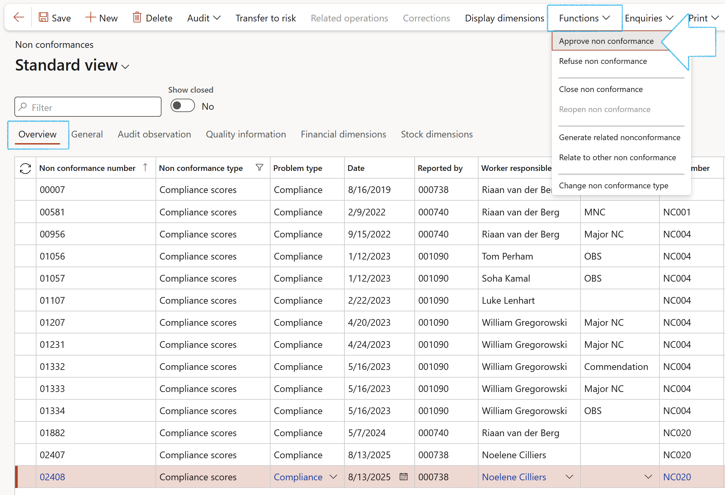Choose Close non conformance option
Image resolution: width=725 pixels, height=495 pixels.
tap(601, 89)
